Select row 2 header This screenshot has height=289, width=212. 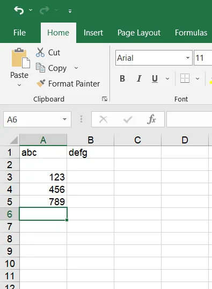tap(10, 165)
